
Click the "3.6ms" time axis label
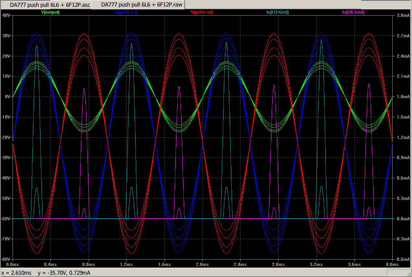[x=354, y=264]
